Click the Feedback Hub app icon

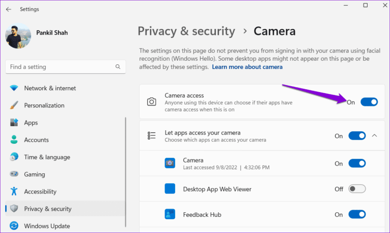(170, 215)
